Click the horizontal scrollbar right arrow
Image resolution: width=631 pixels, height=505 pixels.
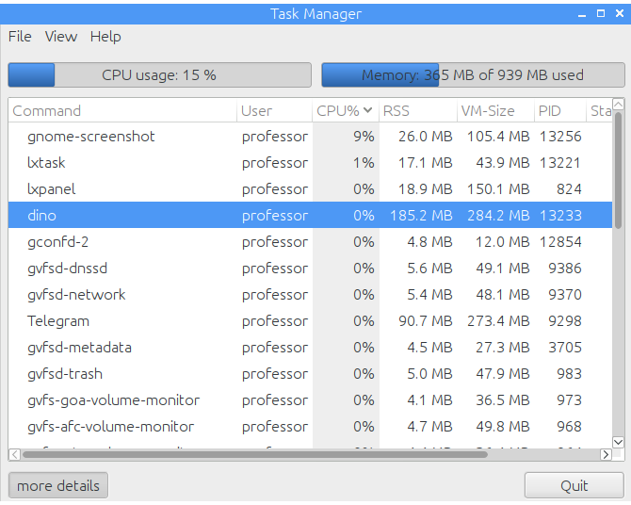point(606,455)
